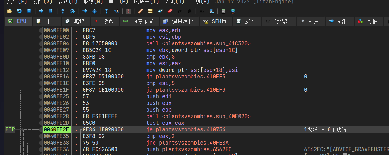Run the program with the arrow icon
This screenshot has width=389, height=155.
coord(41,11)
